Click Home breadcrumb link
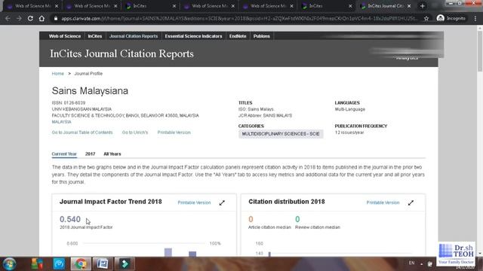 click(x=57, y=74)
